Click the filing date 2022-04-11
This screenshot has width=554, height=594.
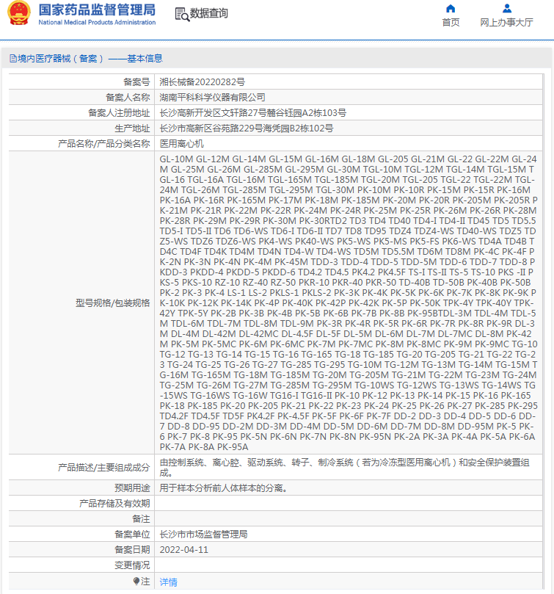[x=184, y=549]
